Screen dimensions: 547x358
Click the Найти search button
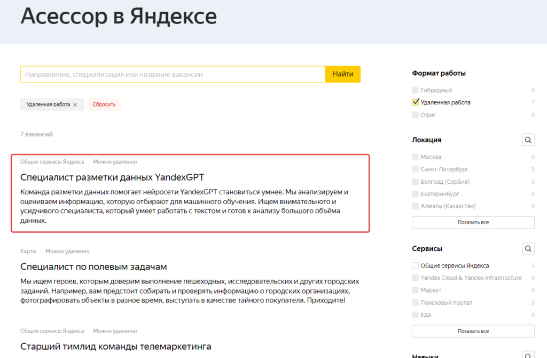pos(343,74)
